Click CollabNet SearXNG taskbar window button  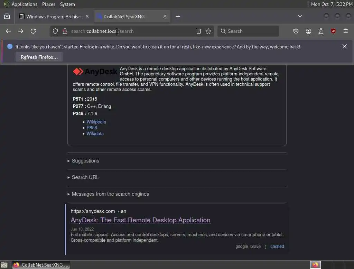[41, 265]
